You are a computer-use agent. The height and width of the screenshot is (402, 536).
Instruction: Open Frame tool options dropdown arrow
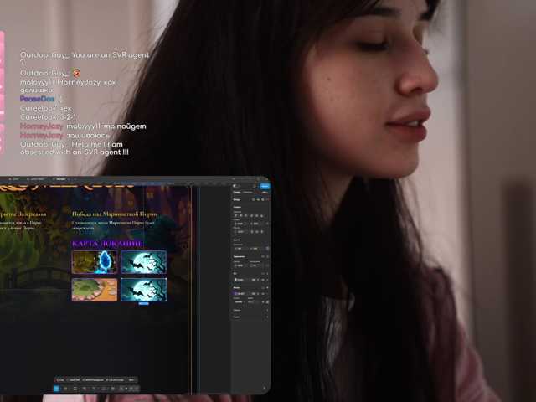[x=70, y=389]
